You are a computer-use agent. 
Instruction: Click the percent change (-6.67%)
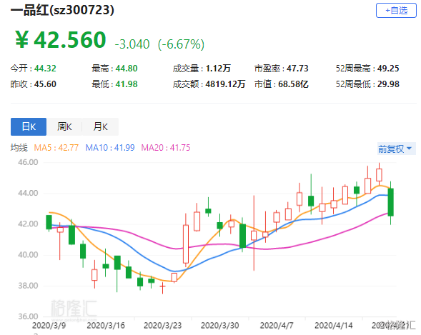point(182,44)
